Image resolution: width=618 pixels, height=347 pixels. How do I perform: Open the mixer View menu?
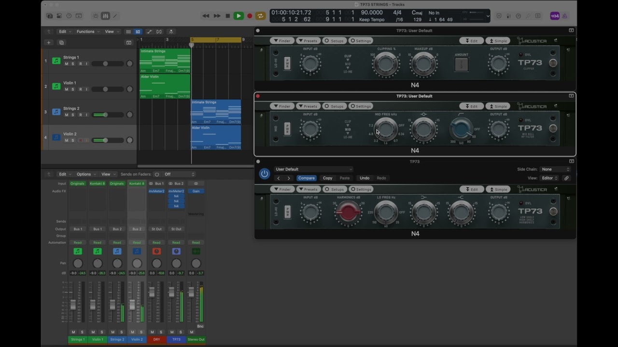tap(107, 174)
